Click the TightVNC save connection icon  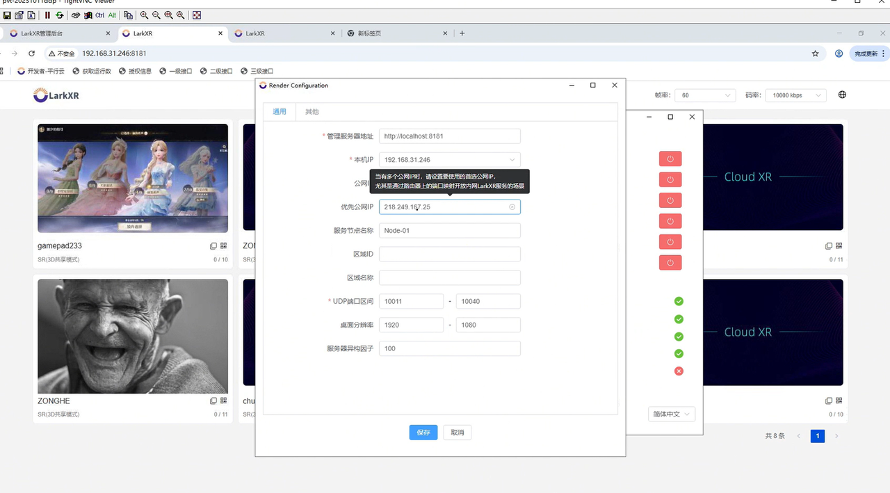tap(6, 15)
